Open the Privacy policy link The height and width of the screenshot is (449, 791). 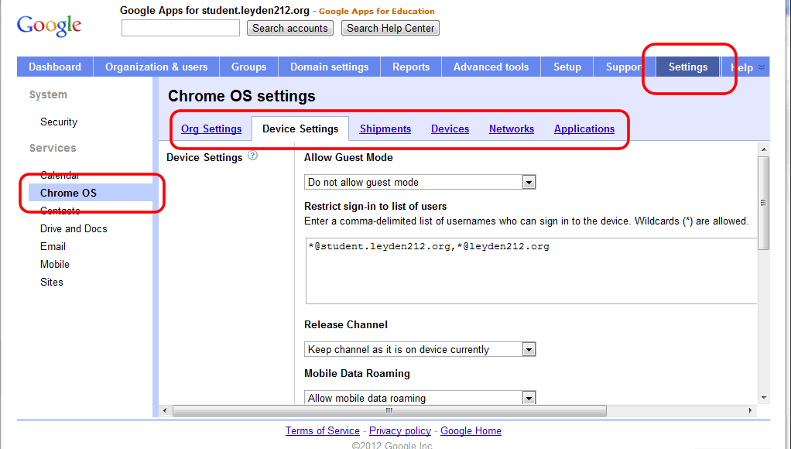400,431
